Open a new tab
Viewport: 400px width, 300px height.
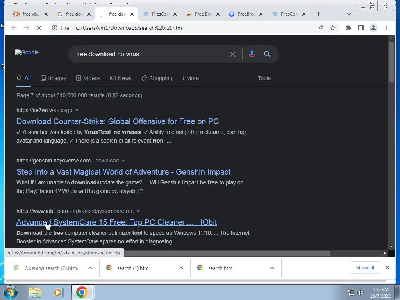[x=319, y=14]
